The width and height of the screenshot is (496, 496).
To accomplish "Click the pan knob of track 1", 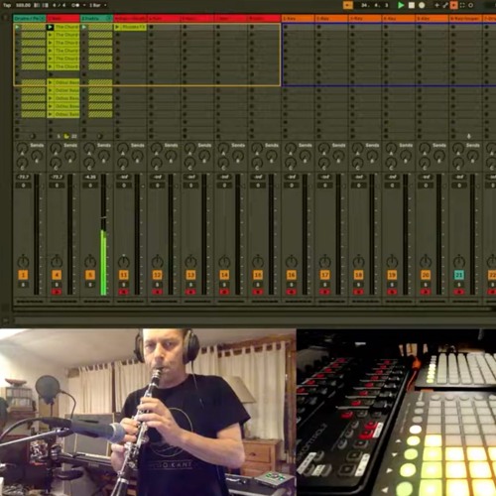I will coord(23,262).
